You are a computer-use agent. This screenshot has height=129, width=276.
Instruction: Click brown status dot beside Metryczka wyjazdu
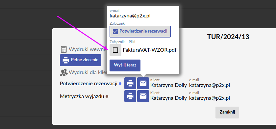[107, 96]
